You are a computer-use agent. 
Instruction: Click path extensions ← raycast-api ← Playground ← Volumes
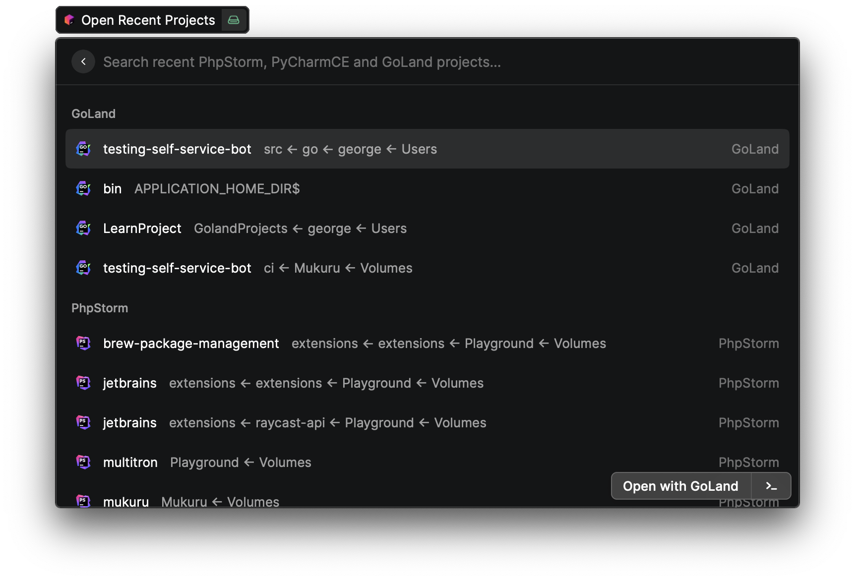pyautogui.click(x=328, y=423)
